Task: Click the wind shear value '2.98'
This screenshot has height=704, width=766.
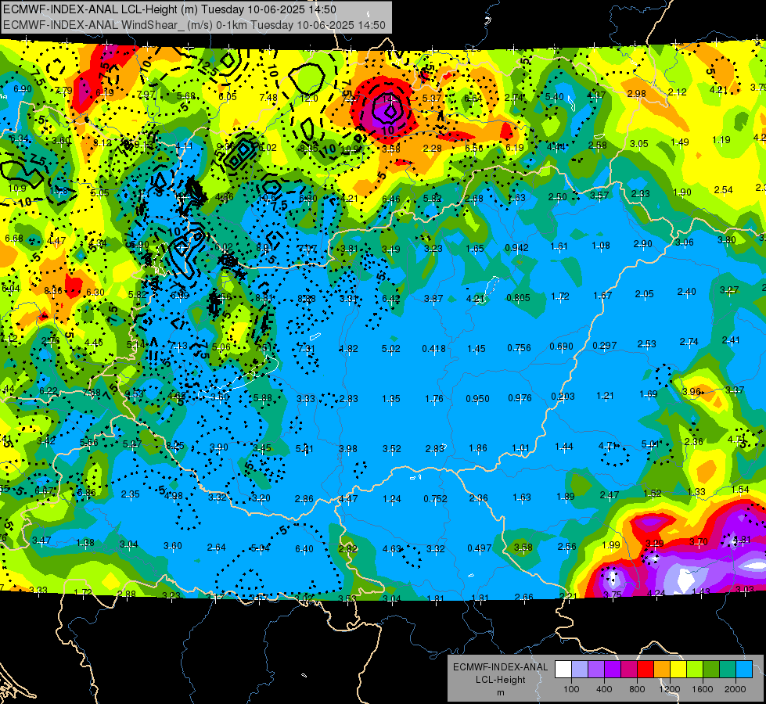Action: 637,93
